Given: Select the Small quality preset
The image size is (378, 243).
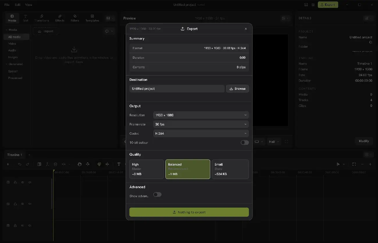Looking at the screenshot, I should pos(230,169).
